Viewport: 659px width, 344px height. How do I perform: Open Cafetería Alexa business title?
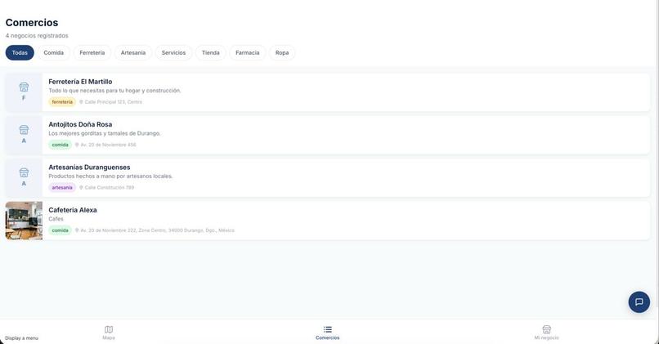[73, 210]
